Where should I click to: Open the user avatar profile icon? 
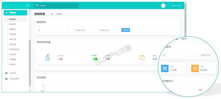pos(163,5)
